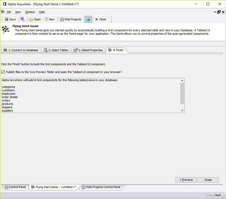Open the Window menu

30,12
